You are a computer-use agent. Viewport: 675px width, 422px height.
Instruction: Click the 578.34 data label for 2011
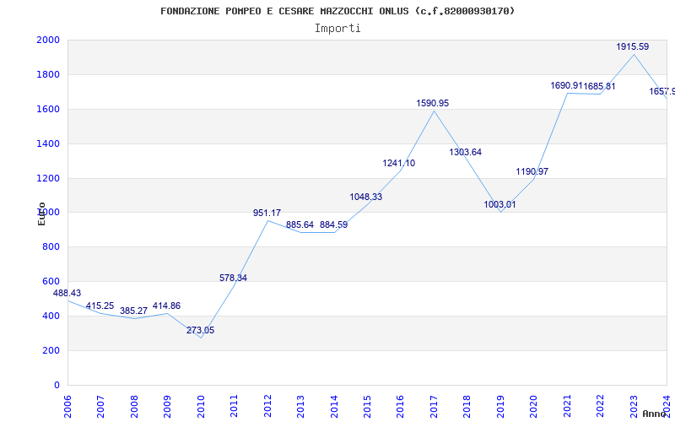click(233, 278)
